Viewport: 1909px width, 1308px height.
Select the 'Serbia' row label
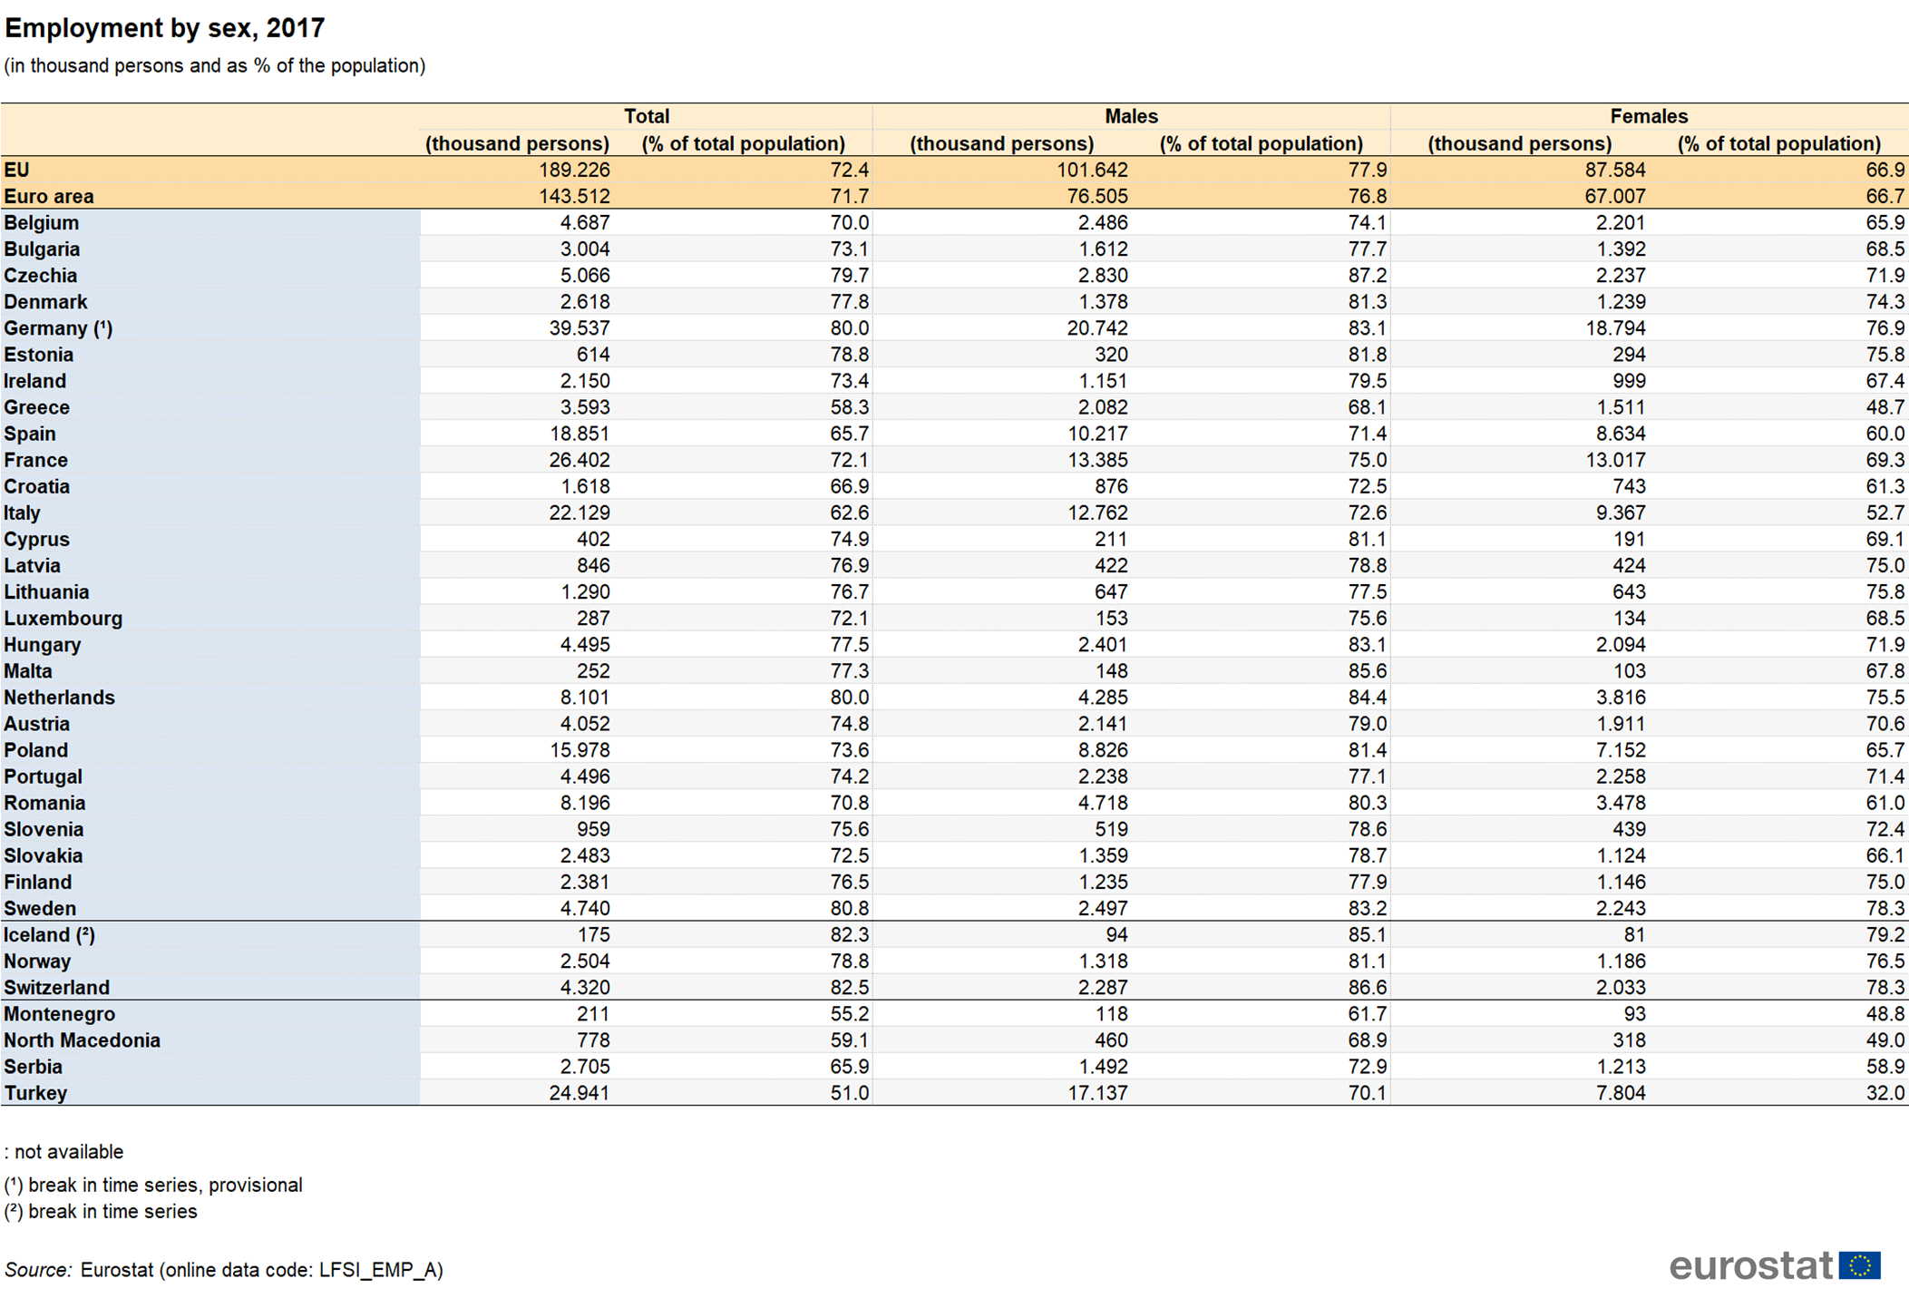[x=34, y=1066]
